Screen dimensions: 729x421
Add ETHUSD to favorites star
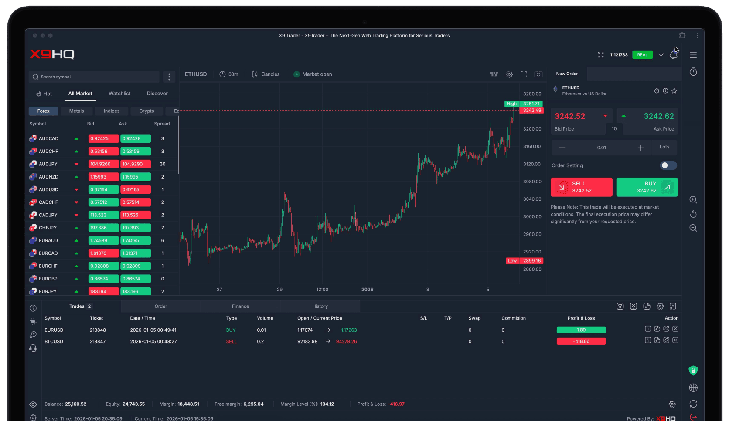(674, 91)
